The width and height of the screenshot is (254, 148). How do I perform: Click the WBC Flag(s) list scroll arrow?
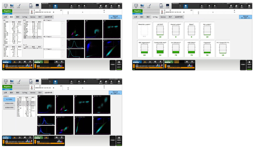tap(63, 23)
